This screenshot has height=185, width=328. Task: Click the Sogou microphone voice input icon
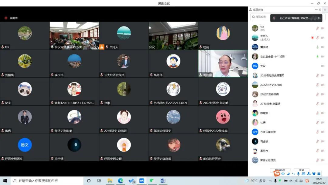pyautogui.click(x=298, y=174)
